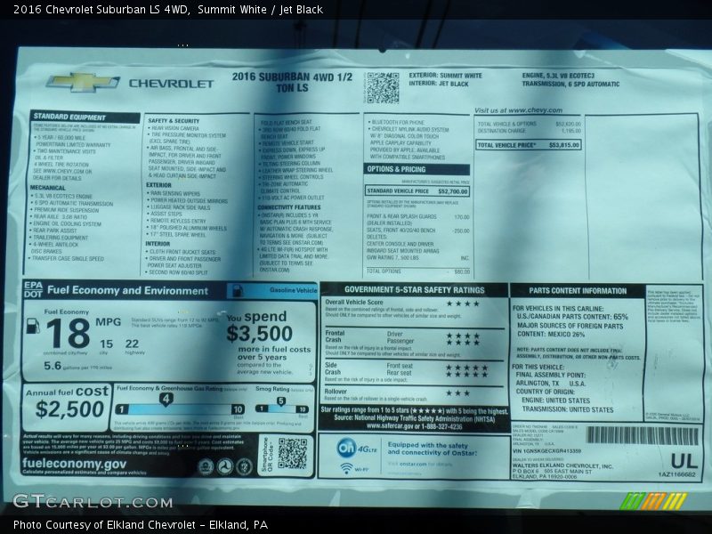Click 'EXTERIOR: SUMMIT WHITE' text

[x=445, y=76]
